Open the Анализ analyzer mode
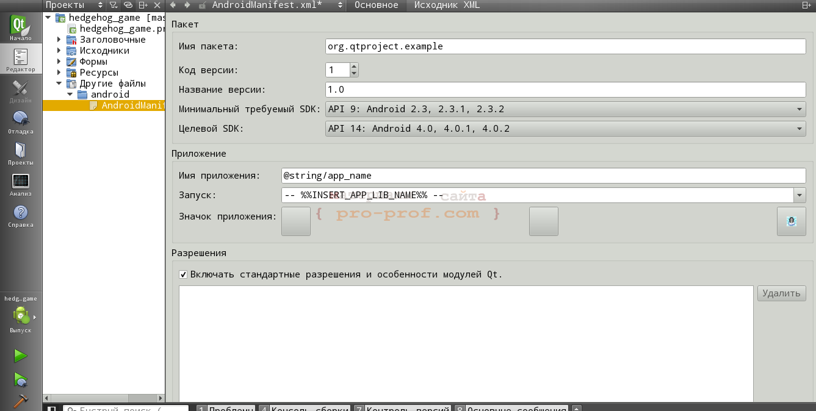The width and height of the screenshot is (816, 411). pyautogui.click(x=21, y=184)
